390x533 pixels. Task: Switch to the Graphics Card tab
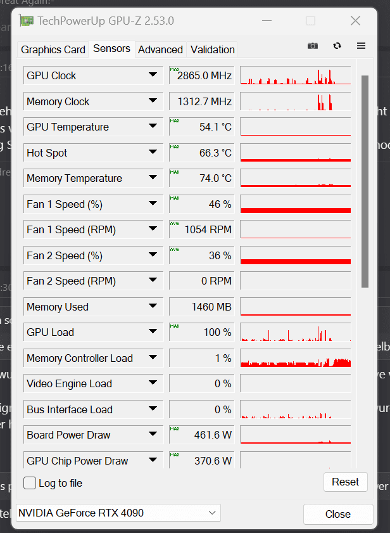(53, 49)
